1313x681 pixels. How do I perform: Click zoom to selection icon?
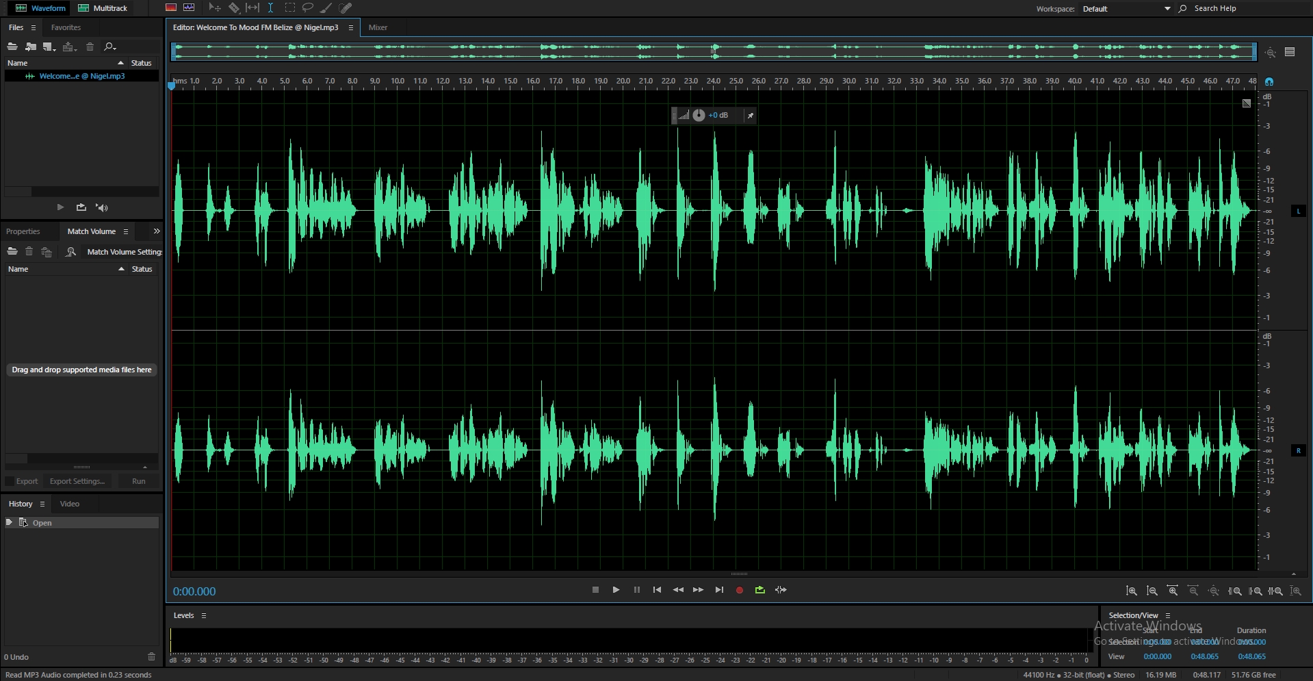(1275, 591)
